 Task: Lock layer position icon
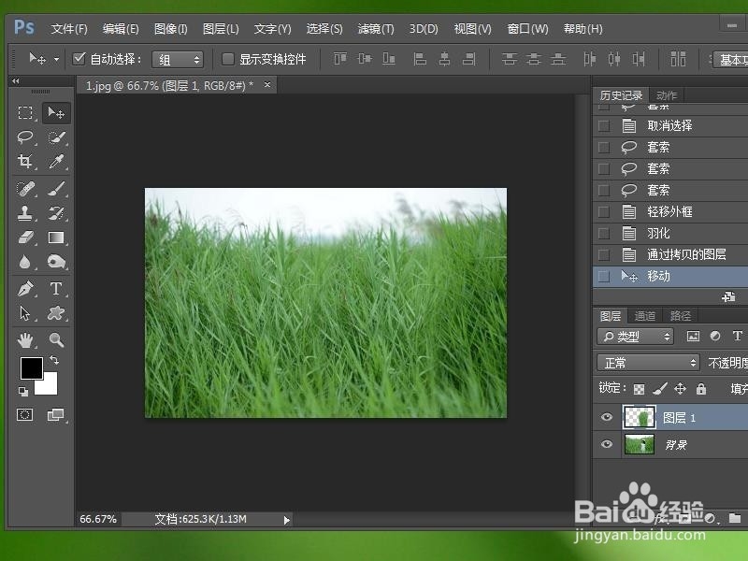[x=680, y=389]
